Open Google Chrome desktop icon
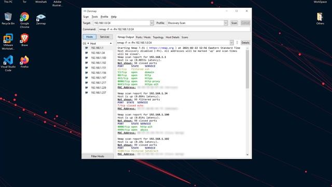The image size is (332, 187). tap(24, 20)
